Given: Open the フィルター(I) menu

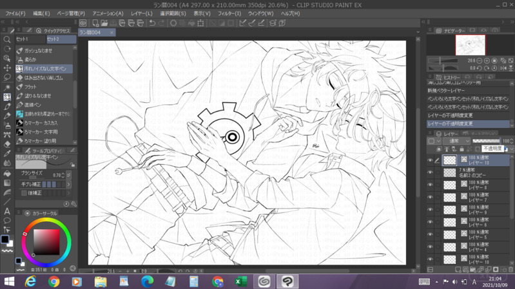Looking at the screenshot, I should click(229, 14).
